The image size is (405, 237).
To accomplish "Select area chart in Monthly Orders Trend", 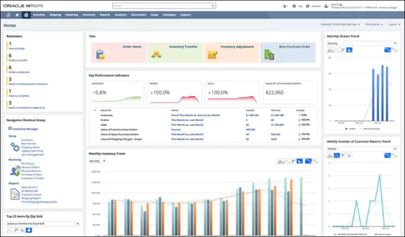I will pyautogui.click(x=330, y=50).
